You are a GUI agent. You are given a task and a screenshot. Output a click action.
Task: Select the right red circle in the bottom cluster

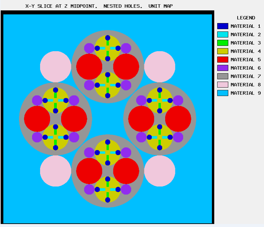pos(126,171)
